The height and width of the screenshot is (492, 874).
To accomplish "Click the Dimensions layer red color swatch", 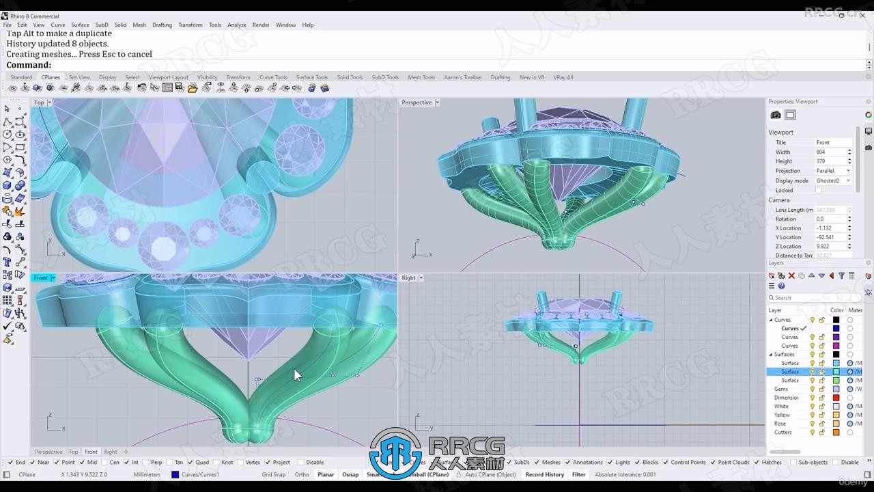I will point(836,398).
